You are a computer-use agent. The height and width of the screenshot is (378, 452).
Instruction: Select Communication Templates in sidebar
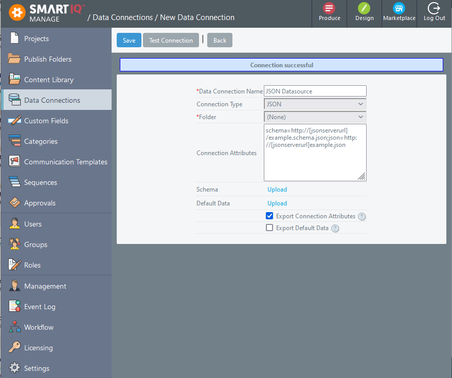pyautogui.click(x=66, y=162)
